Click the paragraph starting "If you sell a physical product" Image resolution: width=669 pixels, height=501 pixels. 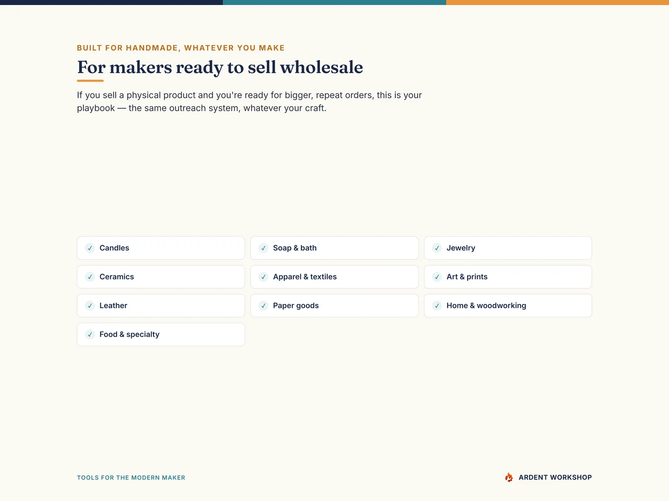(x=249, y=101)
